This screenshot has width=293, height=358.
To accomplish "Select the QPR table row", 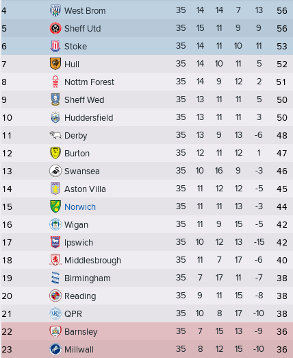I will click(147, 313).
